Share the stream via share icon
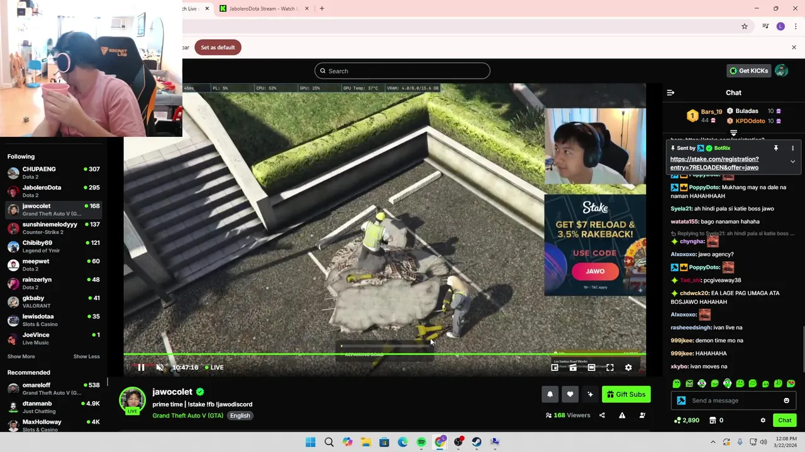This screenshot has height=452, width=805. [x=602, y=415]
